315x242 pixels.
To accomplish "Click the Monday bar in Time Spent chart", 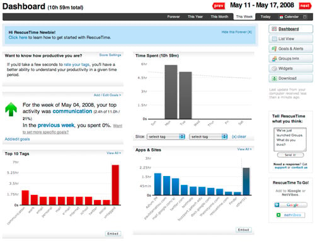I will pyautogui.click(x=171, y=92).
